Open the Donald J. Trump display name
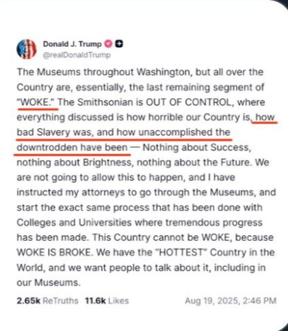The width and height of the screenshot is (288, 331). coord(73,44)
